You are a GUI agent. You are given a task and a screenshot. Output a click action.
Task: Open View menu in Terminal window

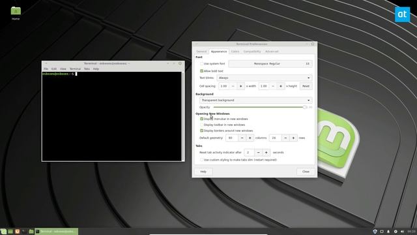click(x=63, y=69)
